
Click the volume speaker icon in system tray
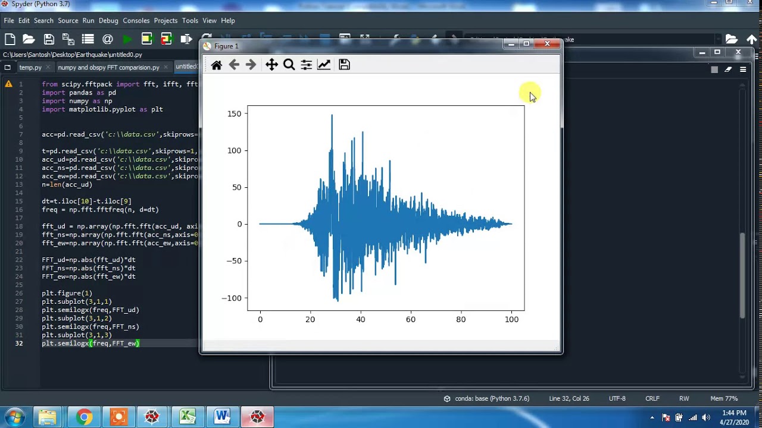click(706, 417)
